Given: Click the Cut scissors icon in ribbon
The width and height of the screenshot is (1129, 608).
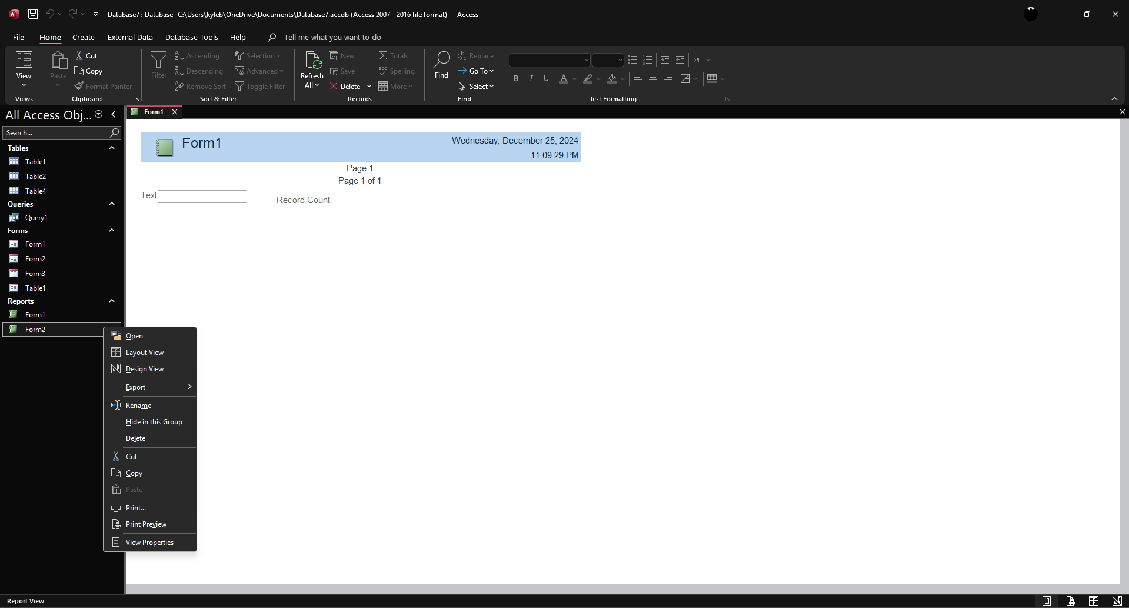Looking at the screenshot, I should coord(79,56).
